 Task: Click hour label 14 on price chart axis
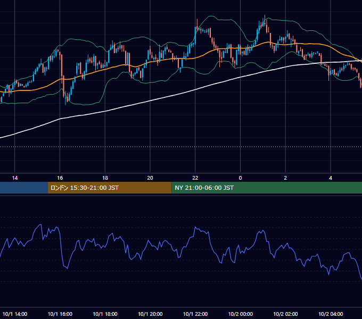click(15, 178)
